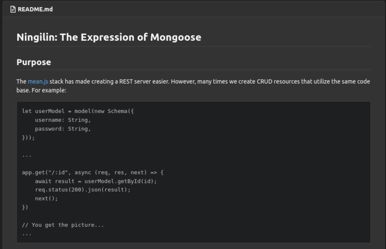Click the 'req.status(200).json(result);' code line
This screenshot has height=249, width=386.
(x=82, y=190)
